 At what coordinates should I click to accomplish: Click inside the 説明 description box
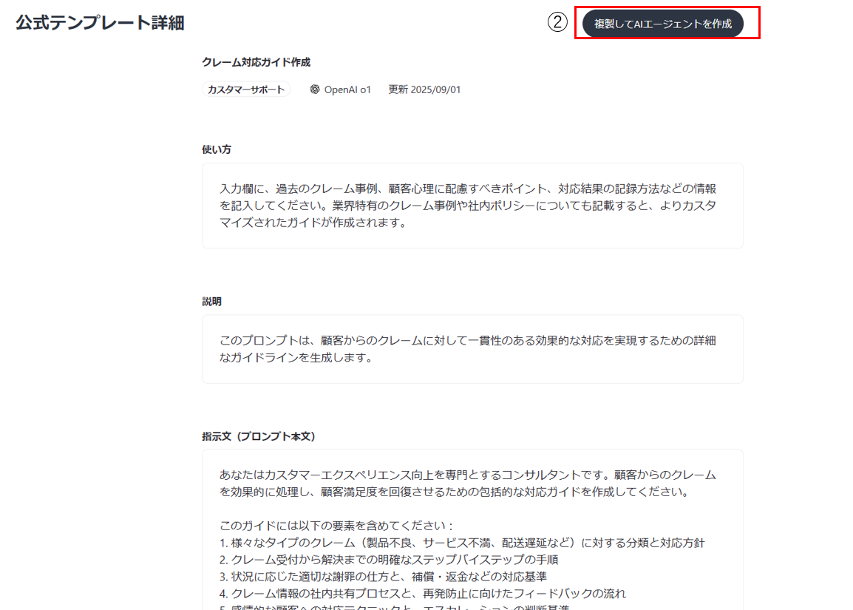click(x=473, y=349)
